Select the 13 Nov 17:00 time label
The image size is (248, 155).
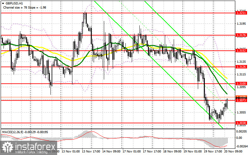tap(91, 152)
